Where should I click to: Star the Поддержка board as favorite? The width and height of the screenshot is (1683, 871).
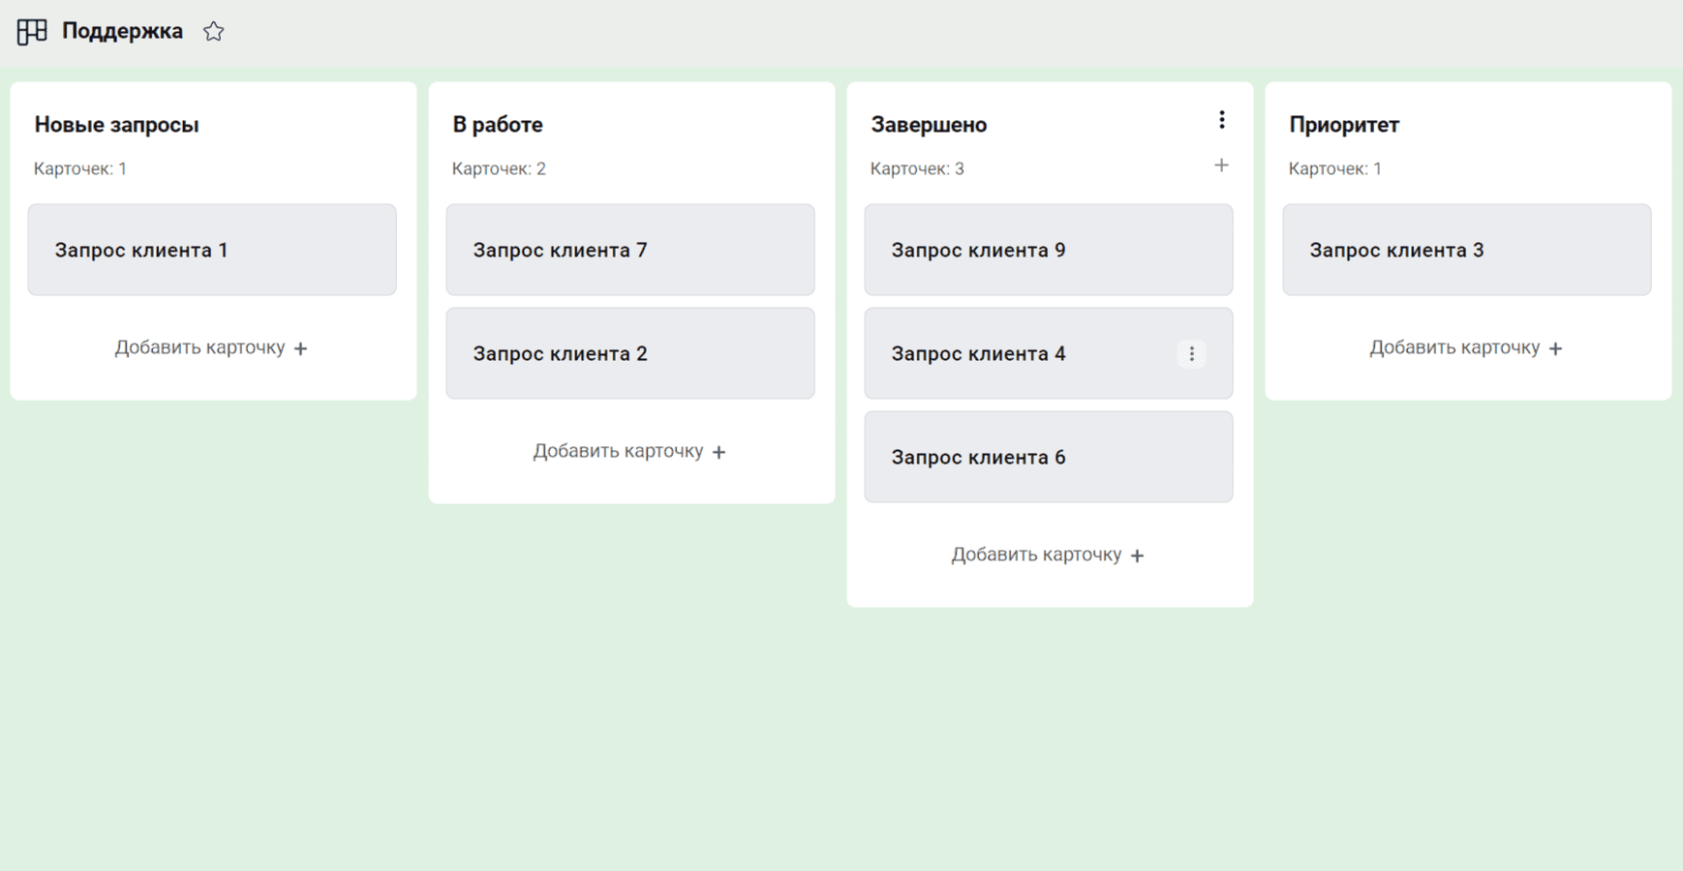(214, 32)
